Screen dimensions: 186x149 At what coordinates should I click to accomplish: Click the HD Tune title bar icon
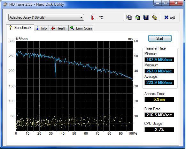tap(5, 4)
